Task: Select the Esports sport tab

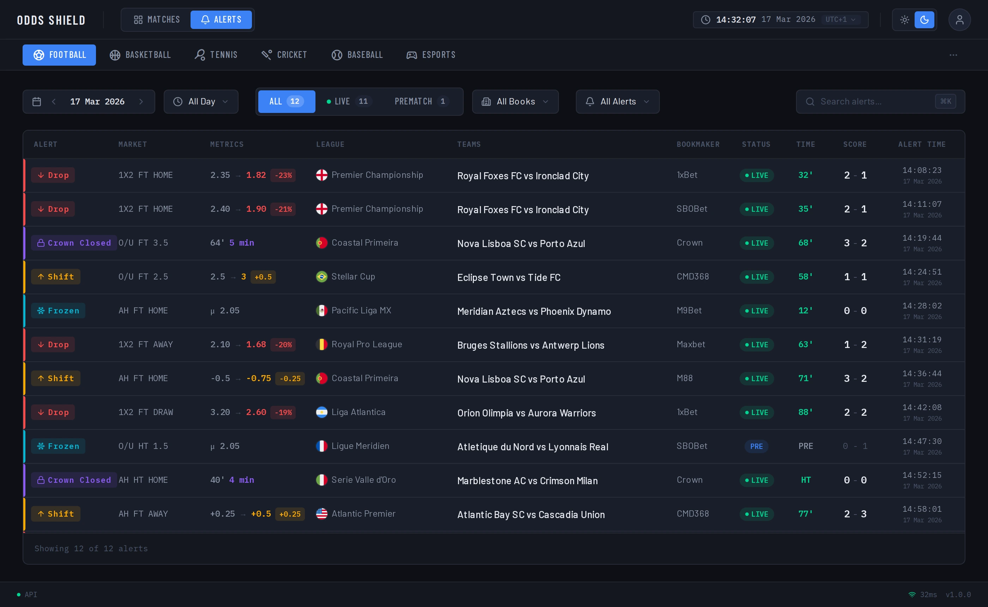Action: pos(431,55)
